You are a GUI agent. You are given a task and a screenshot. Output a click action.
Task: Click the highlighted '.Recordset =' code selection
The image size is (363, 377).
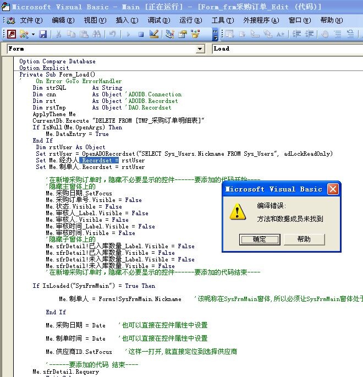pyautogui.click(x=99, y=160)
